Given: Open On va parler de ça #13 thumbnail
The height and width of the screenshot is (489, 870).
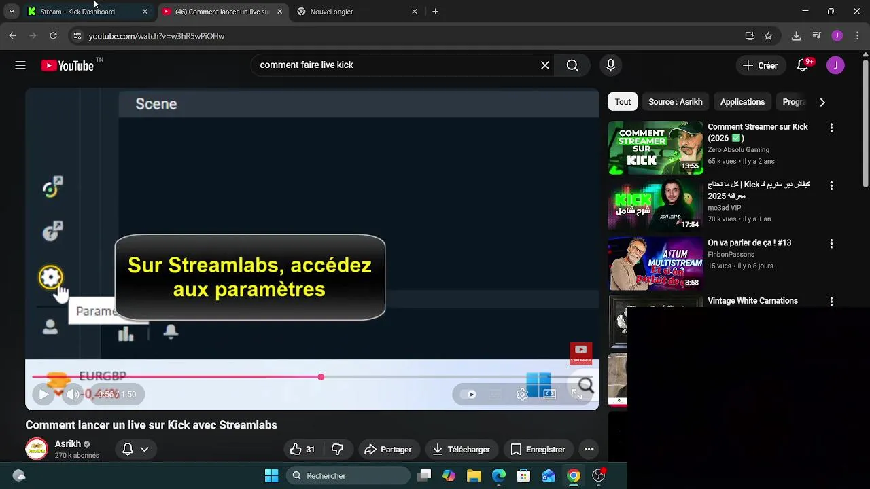Looking at the screenshot, I should click(655, 264).
